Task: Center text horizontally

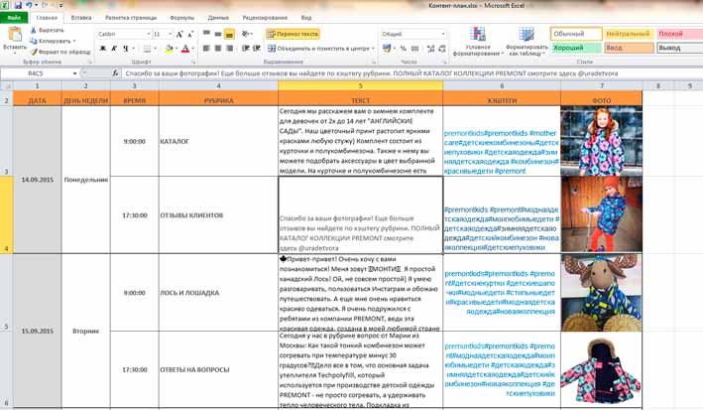Action: point(218,48)
